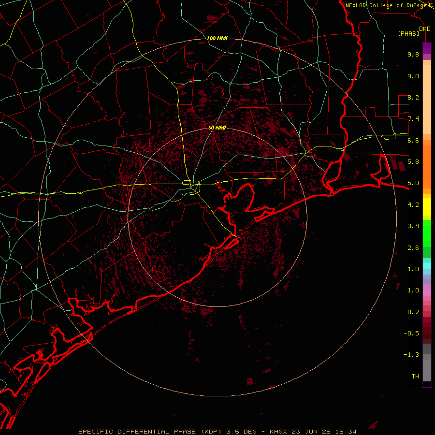Pick the pink band in the legend
435x435 pixels.
[x=427, y=293]
